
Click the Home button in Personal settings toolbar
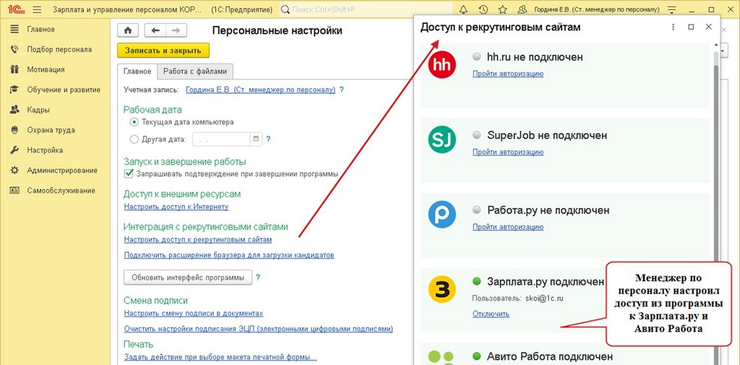coord(128,30)
